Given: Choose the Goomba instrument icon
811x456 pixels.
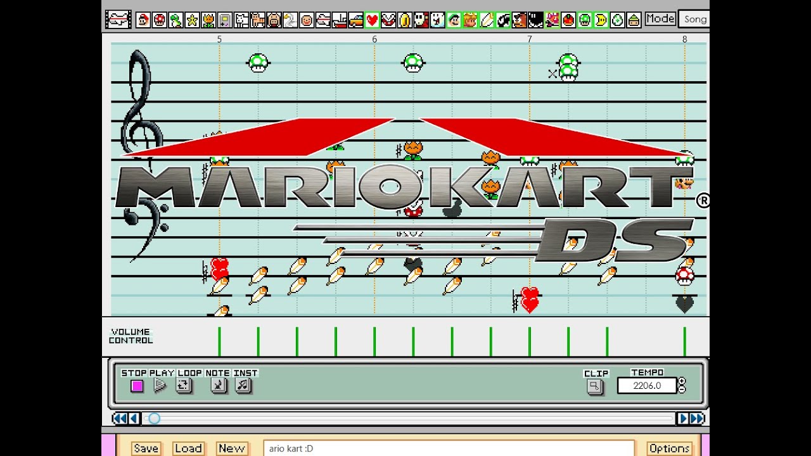Looking at the screenshot, I should 520,20.
